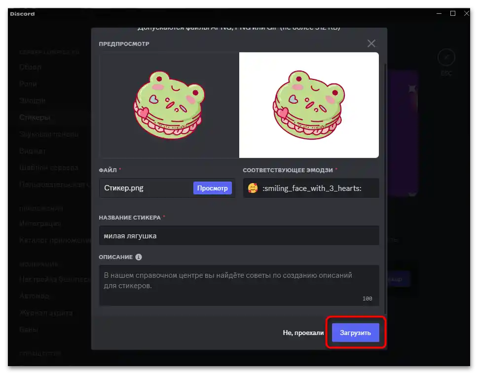Screen dimensions: 478x374
Task: Close the Discord window
Action: [467, 13]
